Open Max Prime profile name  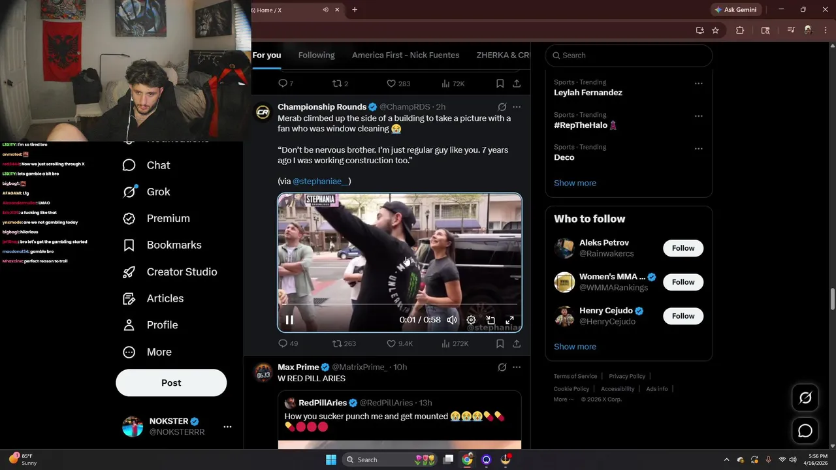298,367
